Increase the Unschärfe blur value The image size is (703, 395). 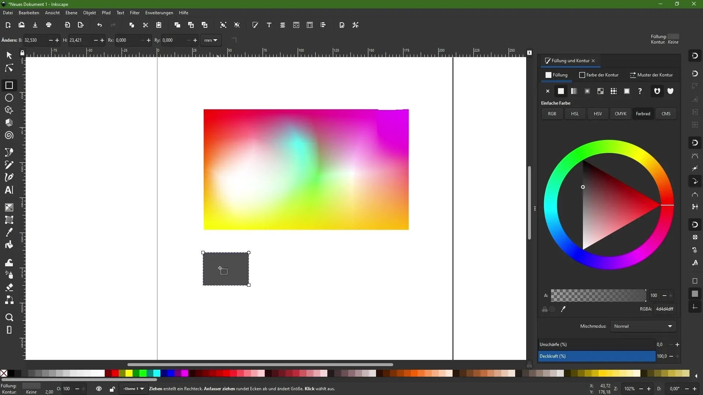[x=677, y=345]
